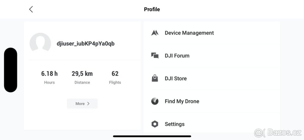Expand details via More chevron arrow

(x=88, y=104)
